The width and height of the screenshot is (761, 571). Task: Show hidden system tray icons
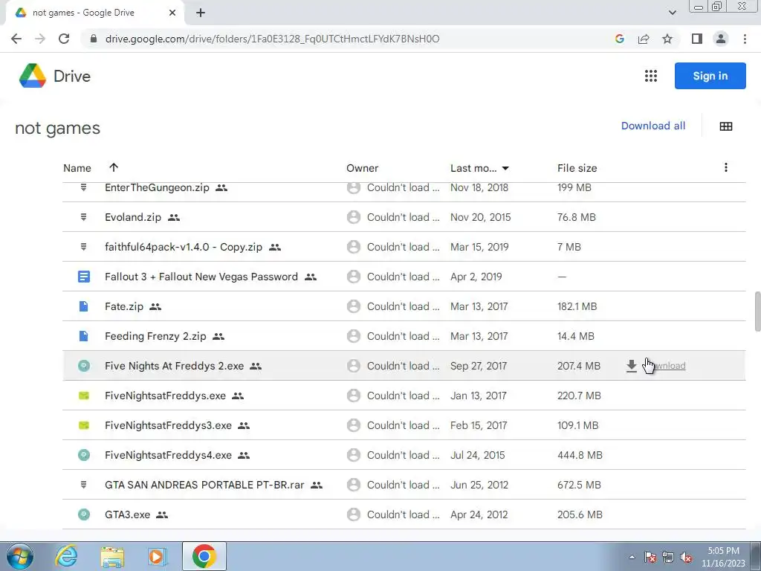tap(632, 557)
